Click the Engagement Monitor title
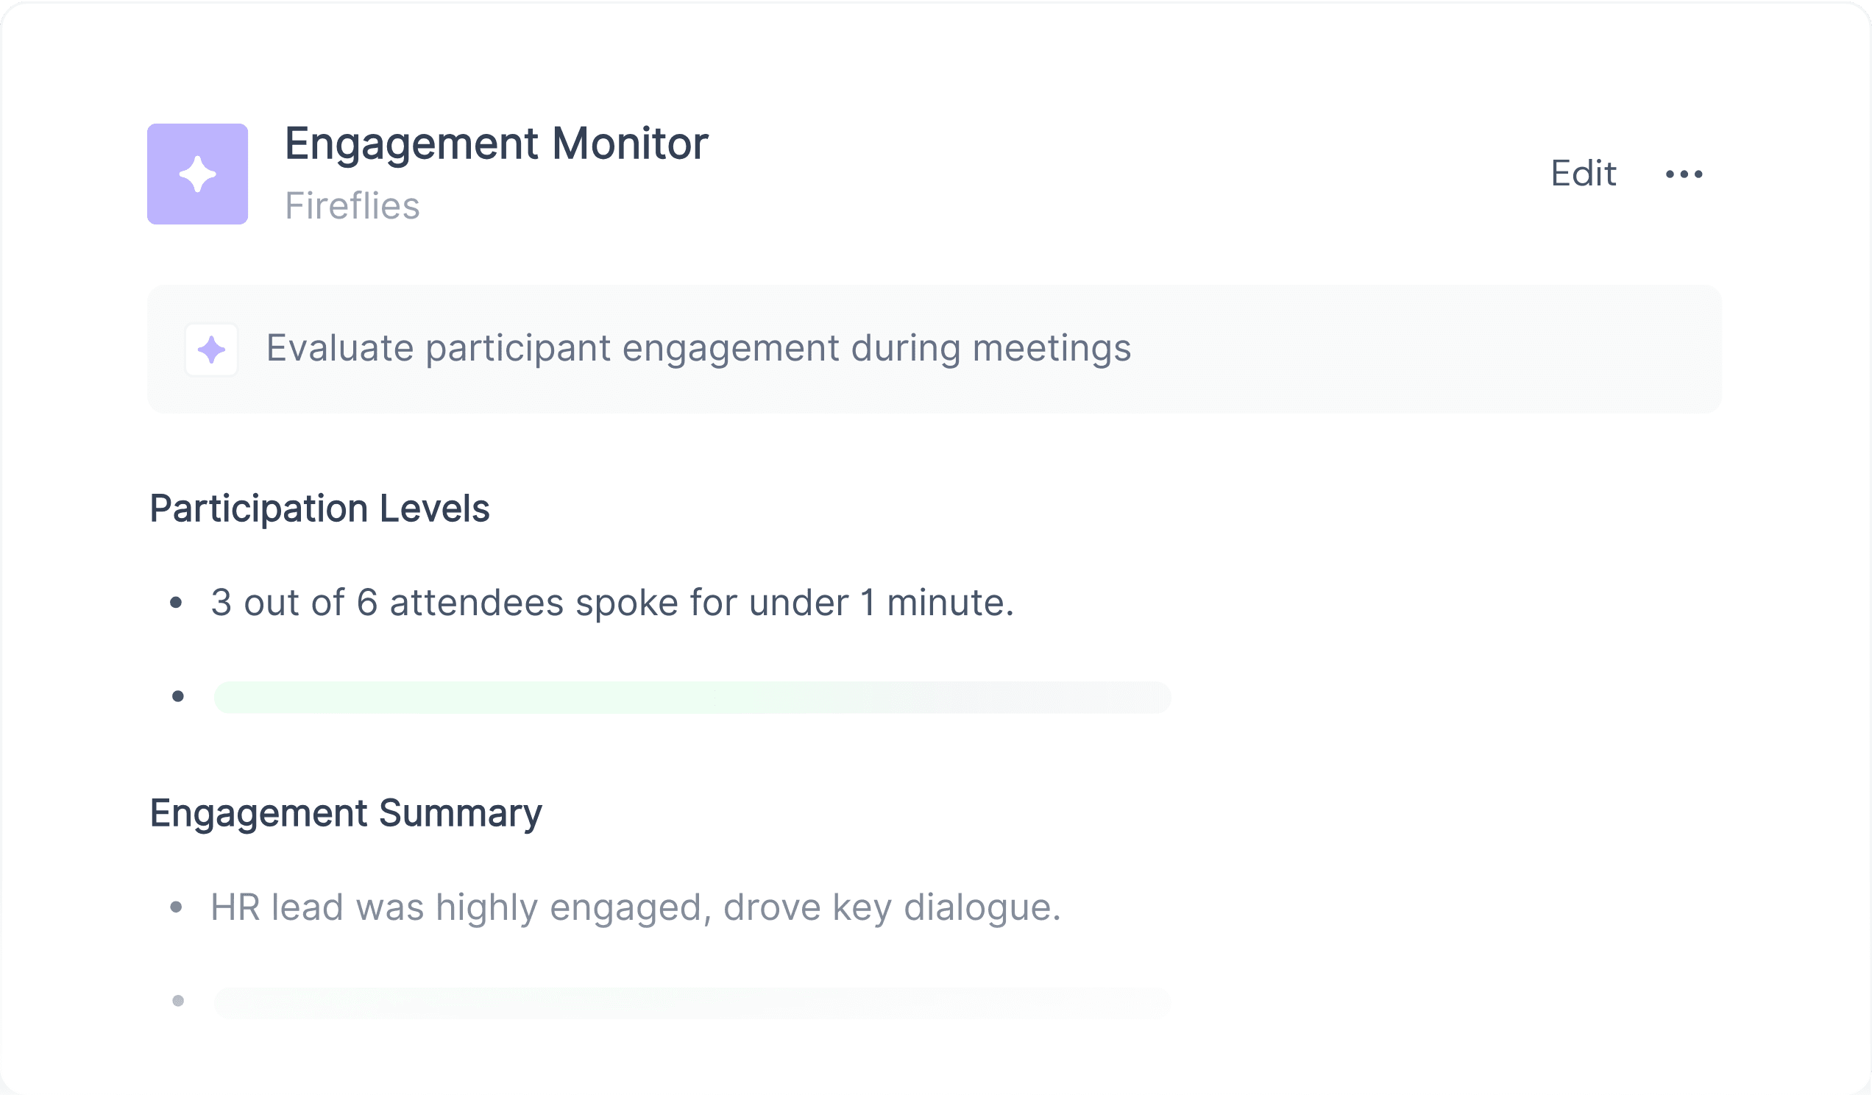Screen dimensions: 1872x1095 pos(495,143)
